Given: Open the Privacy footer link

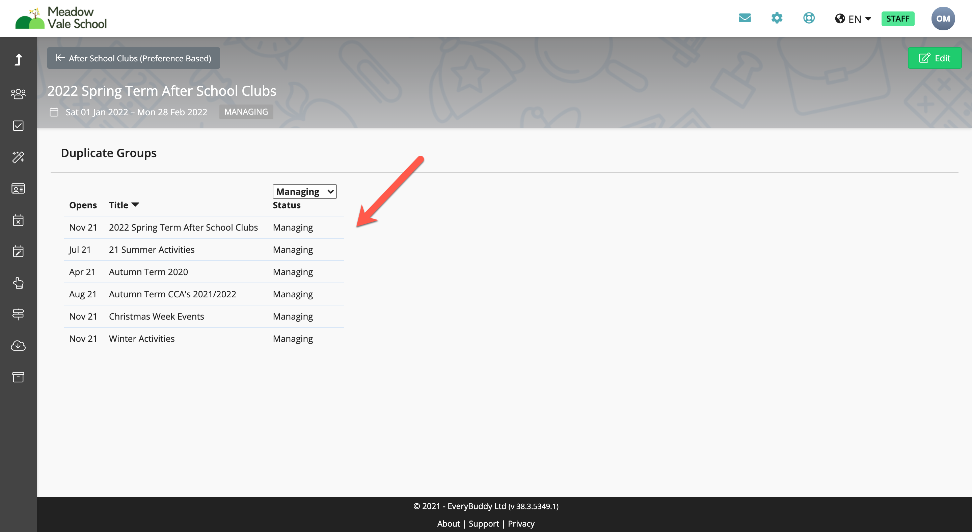Looking at the screenshot, I should (x=521, y=523).
